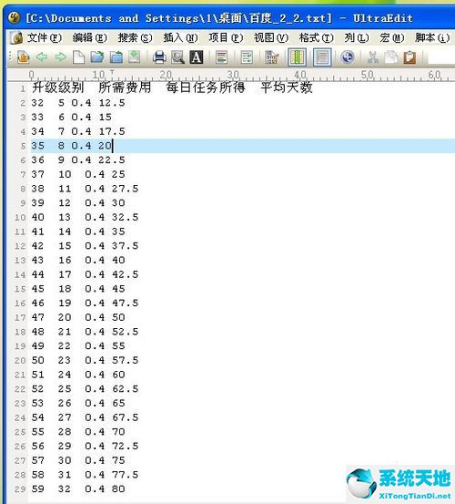The width and height of the screenshot is (455, 504).
Task: Click the font 'A' icon in toolbar
Action: click(x=197, y=57)
